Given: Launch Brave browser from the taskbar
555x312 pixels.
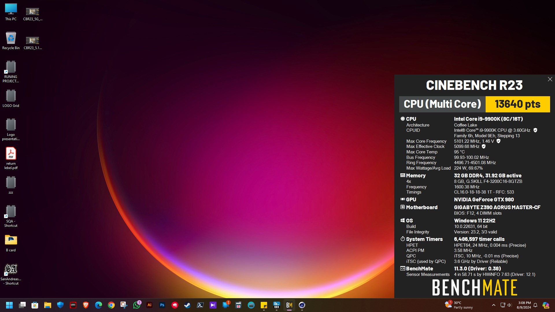Looking at the screenshot, I should coord(86,305).
